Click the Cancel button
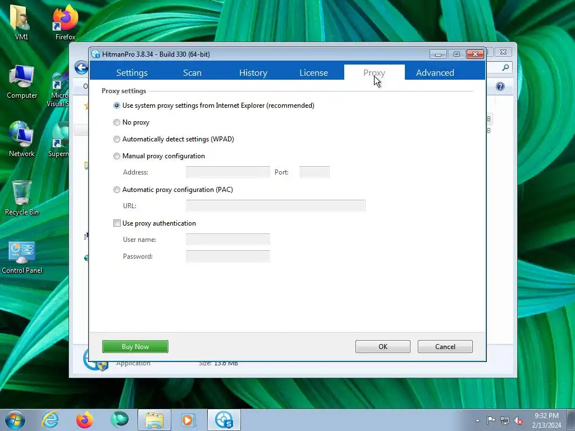 click(x=445, y=346)
